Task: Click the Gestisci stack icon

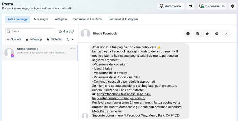Action: pos(60,31)
